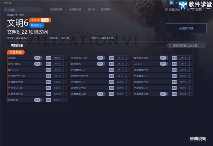Toggle the 初始化 OFF switch

[x=38, y=58]
